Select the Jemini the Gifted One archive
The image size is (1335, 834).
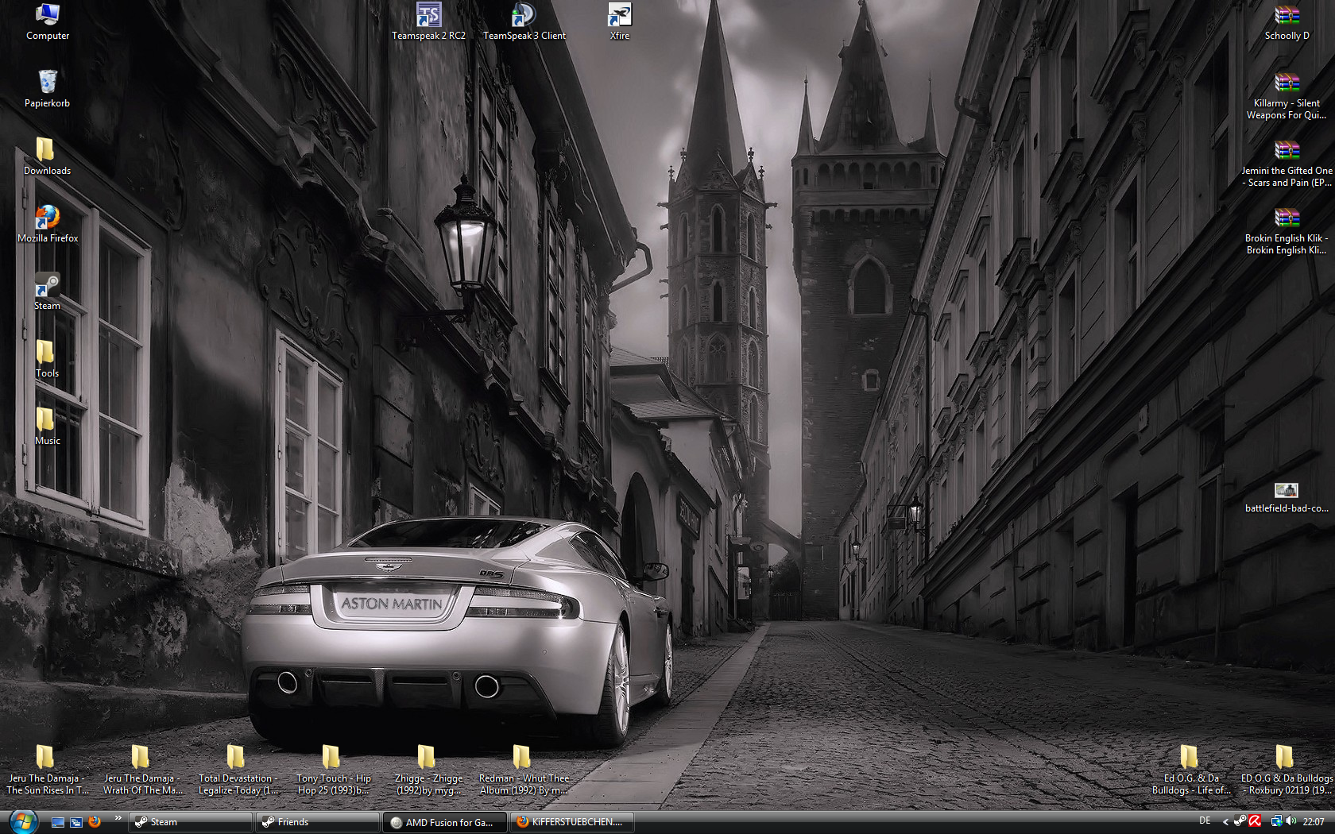pos(1287,163)
